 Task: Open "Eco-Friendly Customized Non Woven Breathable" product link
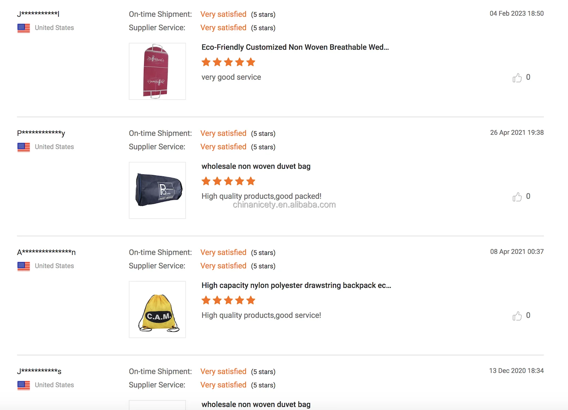[x=295, y=47]
